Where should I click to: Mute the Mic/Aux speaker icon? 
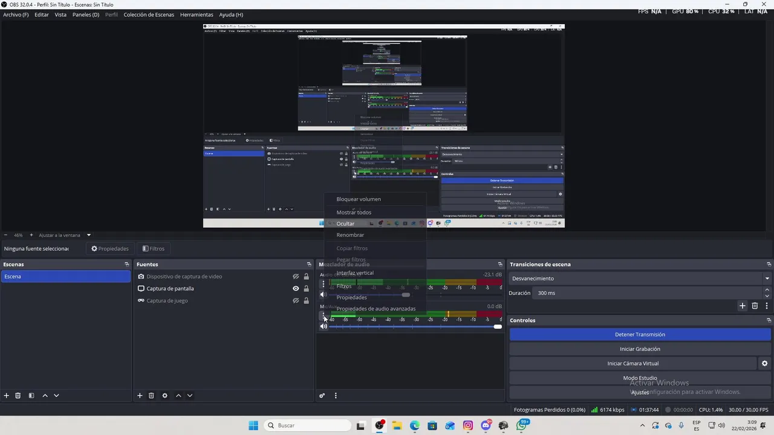(x=324, y=326)
